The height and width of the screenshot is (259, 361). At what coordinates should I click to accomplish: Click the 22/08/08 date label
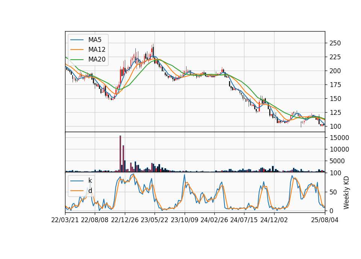(x=95, y=220)
